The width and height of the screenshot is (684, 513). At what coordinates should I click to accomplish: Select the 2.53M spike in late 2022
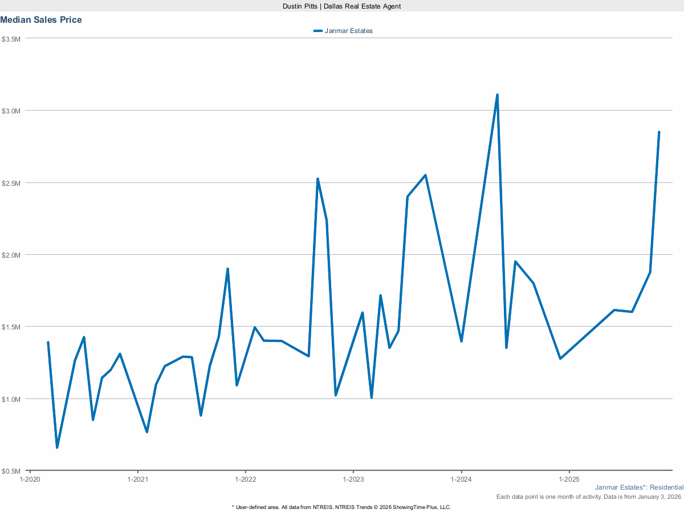318,178
